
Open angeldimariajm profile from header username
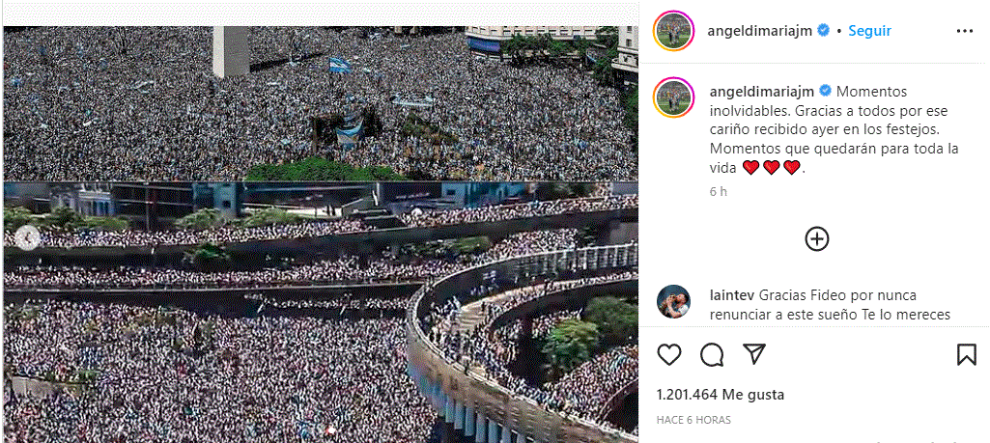pos(759,31)
